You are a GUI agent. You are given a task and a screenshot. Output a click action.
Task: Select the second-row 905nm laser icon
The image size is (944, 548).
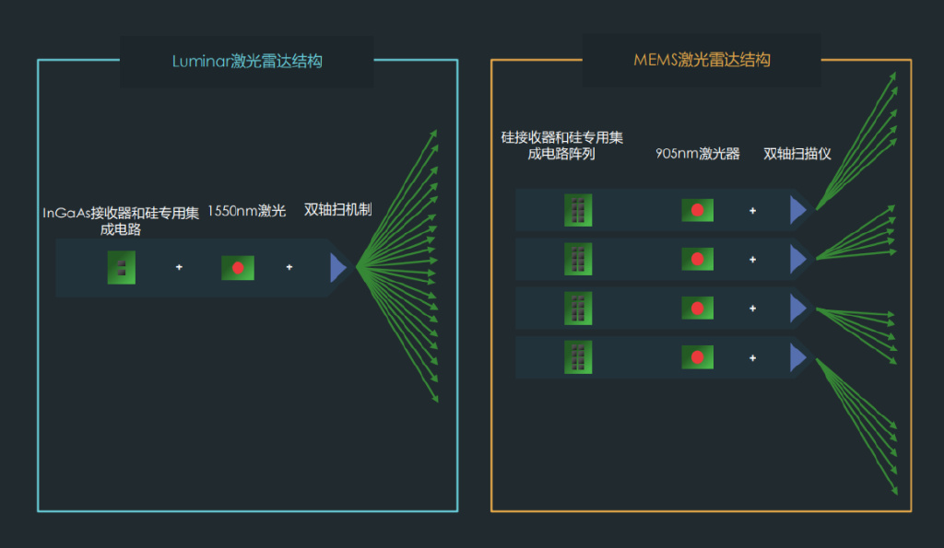(697, 260)
